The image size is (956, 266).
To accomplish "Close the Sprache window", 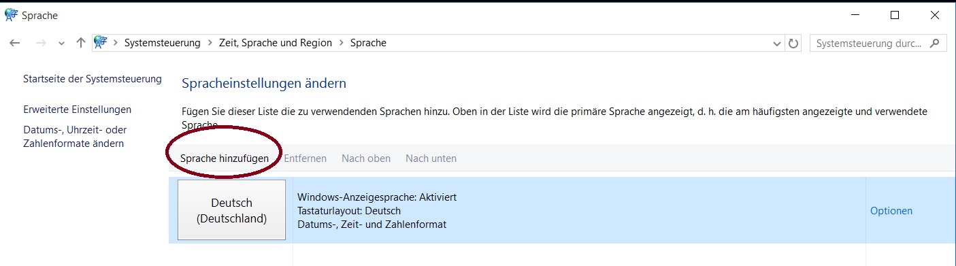I will click(934, 15).
